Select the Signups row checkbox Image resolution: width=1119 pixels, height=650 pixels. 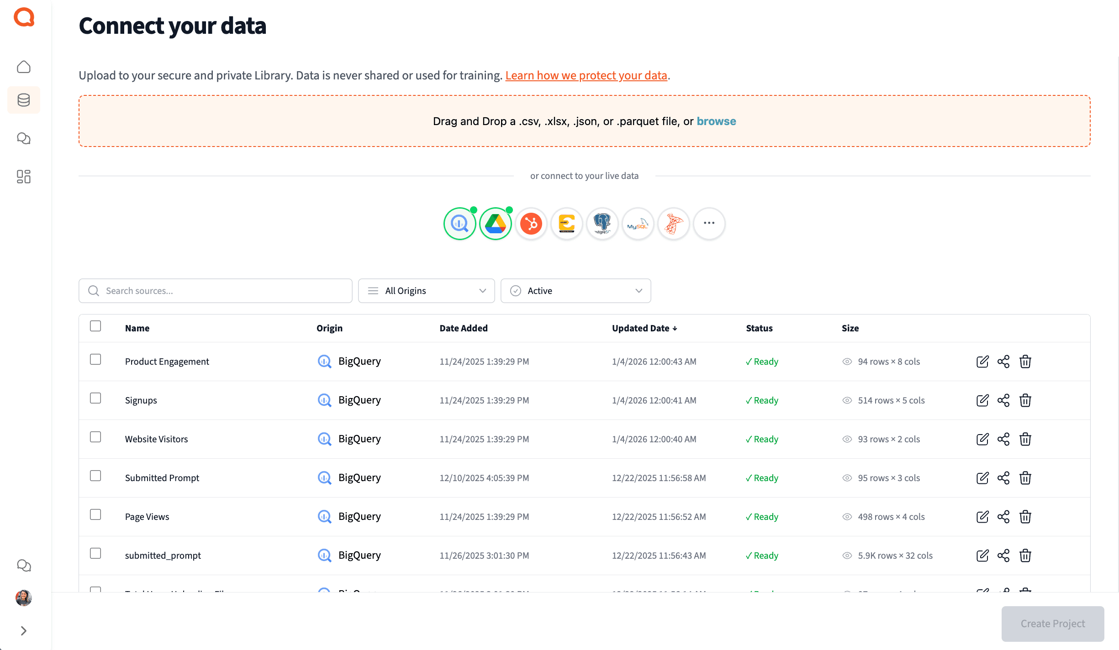(x=95, y=398)
